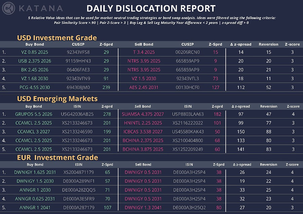The width and height of the screenshot is (303, 214).
Task: Click ISIN XS2100404800
Action: tap(188, 140)
